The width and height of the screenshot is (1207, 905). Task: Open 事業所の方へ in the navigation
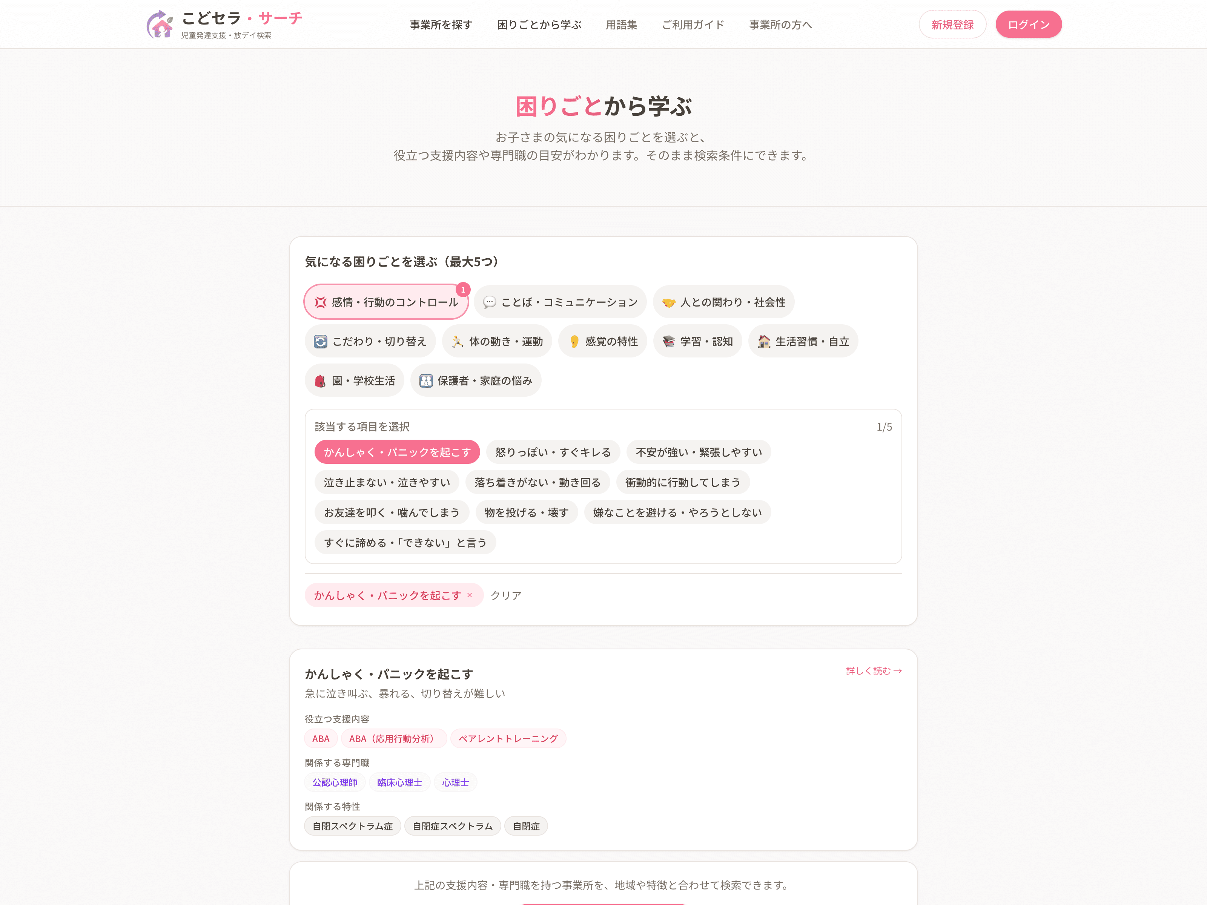pyautogui.click(x=780, y=25)
